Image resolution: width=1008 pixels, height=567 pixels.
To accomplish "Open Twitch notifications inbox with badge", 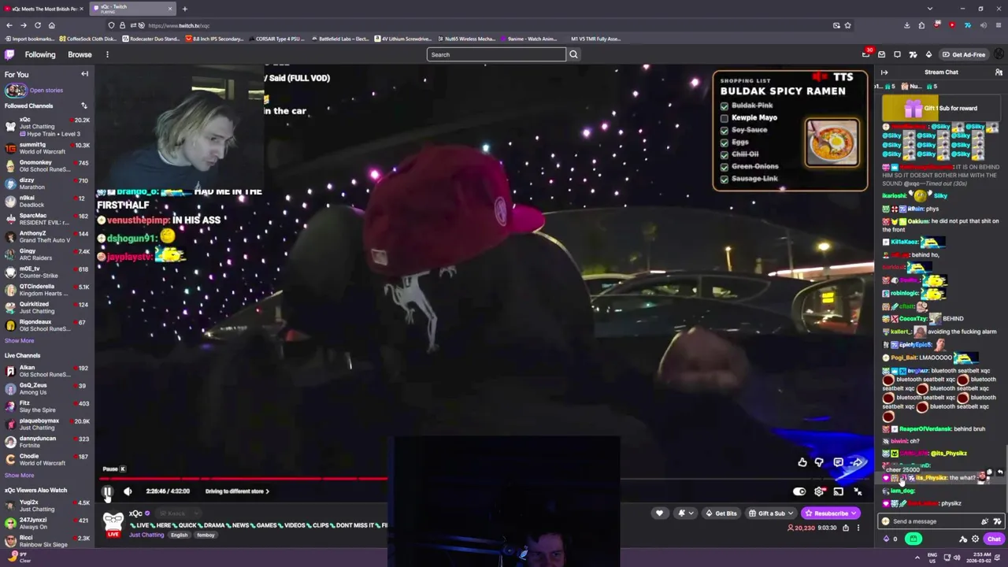I will point(866,54).
